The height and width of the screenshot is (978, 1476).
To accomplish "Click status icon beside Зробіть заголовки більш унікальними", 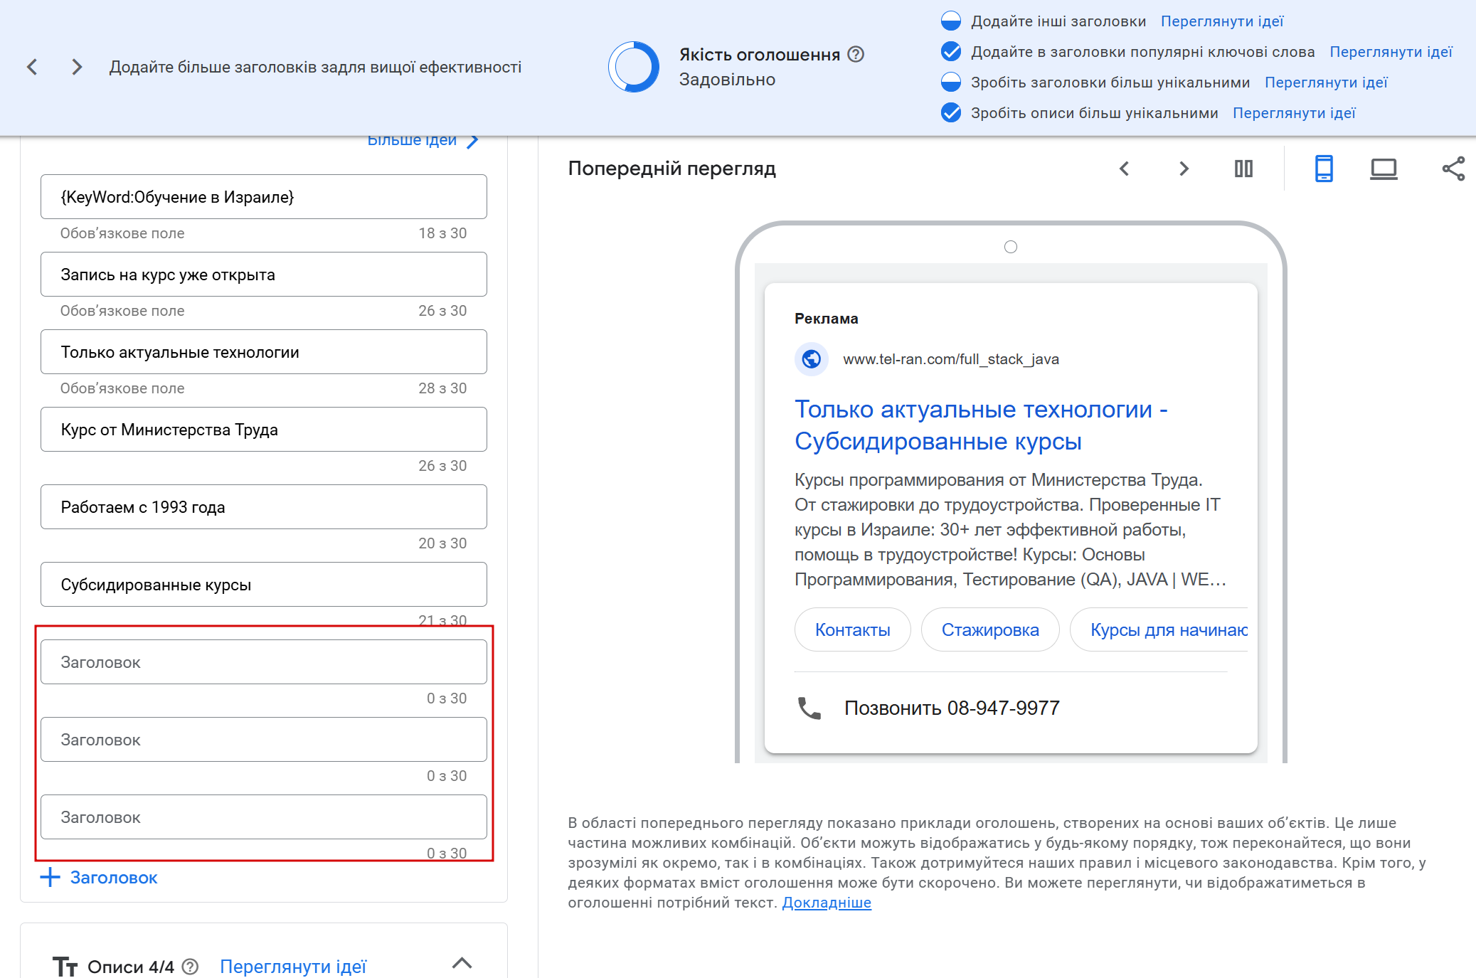I will tap(951, 83).
